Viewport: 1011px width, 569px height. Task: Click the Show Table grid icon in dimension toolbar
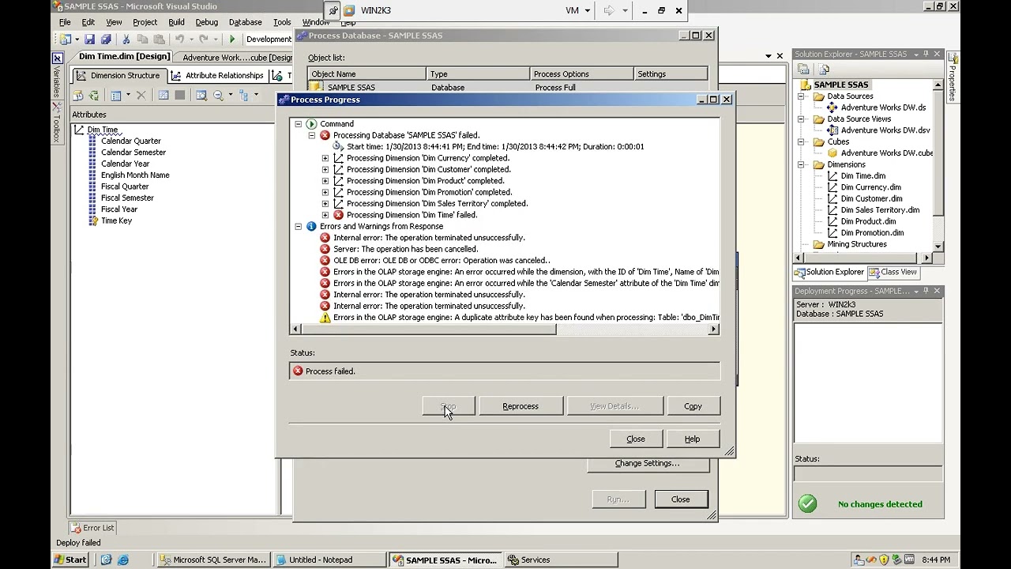(x=163, y=96)
